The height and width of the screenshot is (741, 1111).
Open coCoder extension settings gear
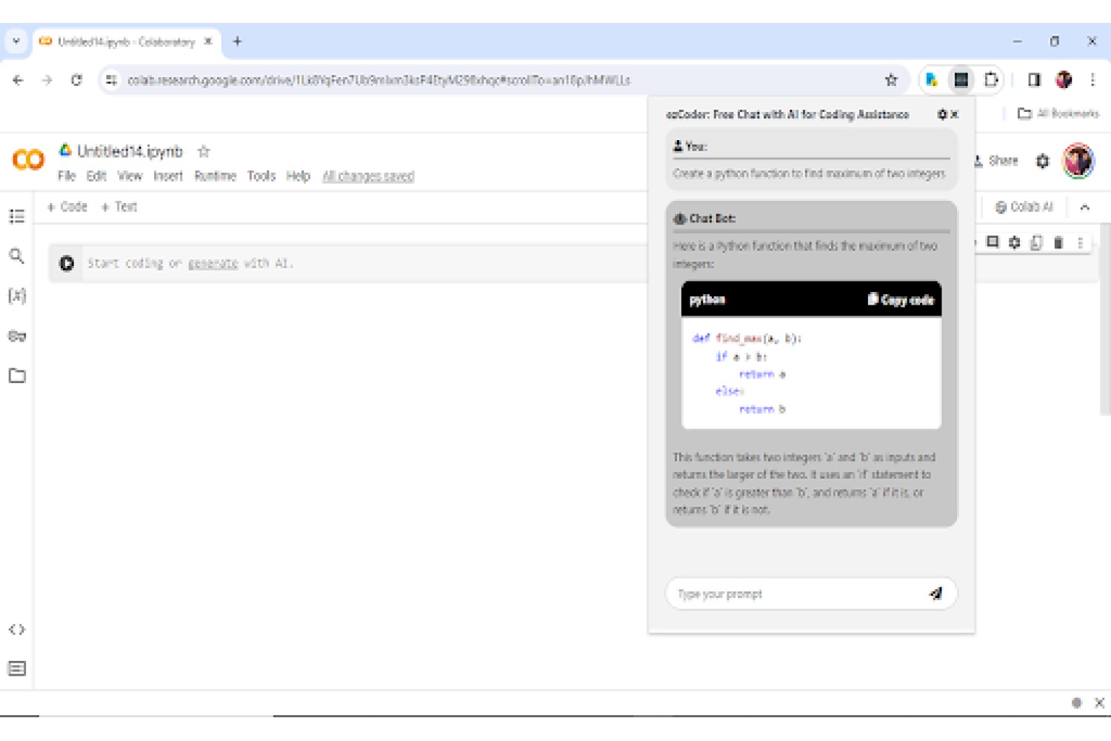point(942,114)
